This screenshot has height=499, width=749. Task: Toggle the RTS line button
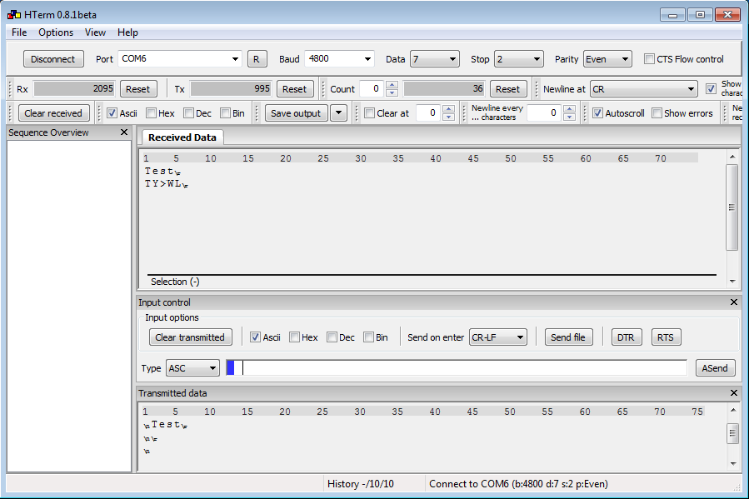(666, 337)
